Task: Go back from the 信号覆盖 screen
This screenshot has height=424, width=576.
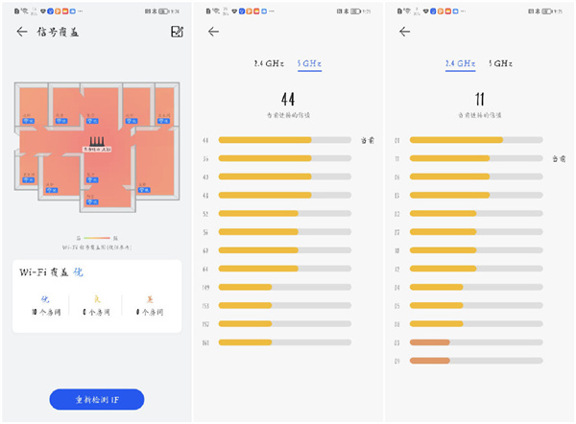Action: click(x=21, y=32)
